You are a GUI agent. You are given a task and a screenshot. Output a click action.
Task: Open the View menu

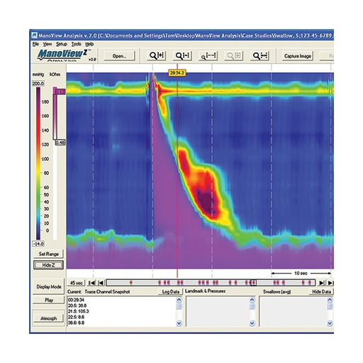coord(48,44)
